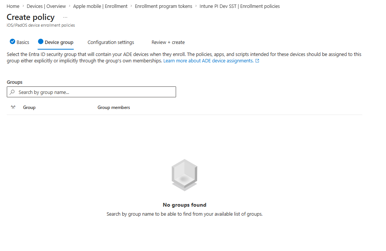The image size is (386, 251).
Task: Open Intune PI Dev SST Enrollment policies breadcrumb
Action: point(240,6)
